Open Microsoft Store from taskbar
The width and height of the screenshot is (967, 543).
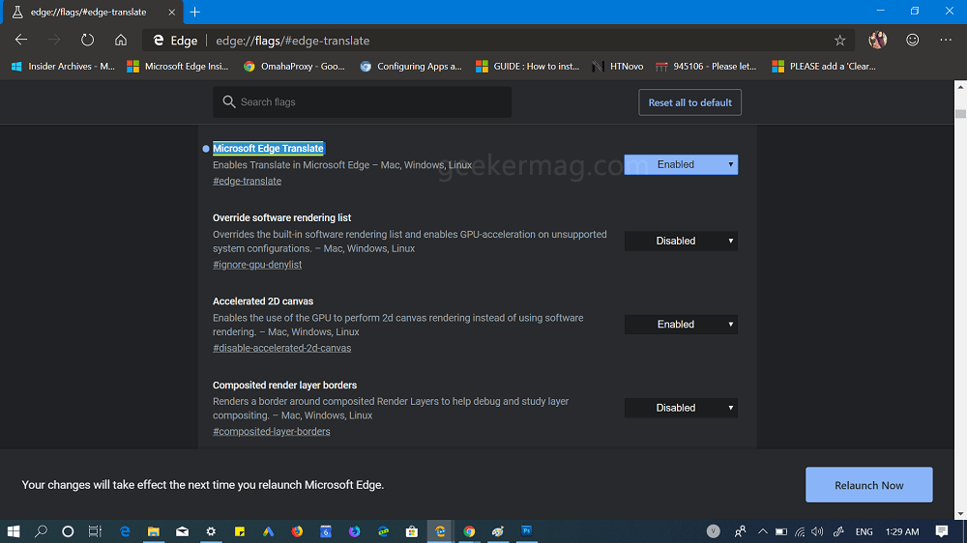click(x=411, y=531)
